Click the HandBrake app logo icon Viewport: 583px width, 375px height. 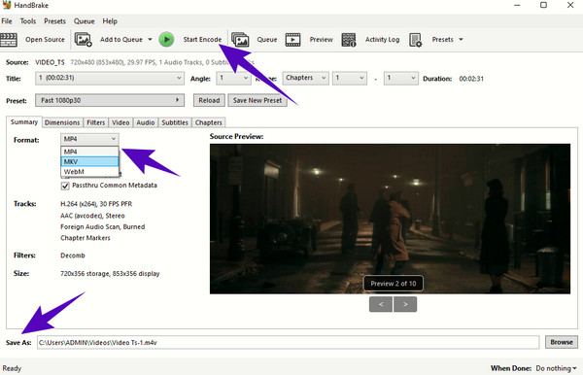pos(7,5)
